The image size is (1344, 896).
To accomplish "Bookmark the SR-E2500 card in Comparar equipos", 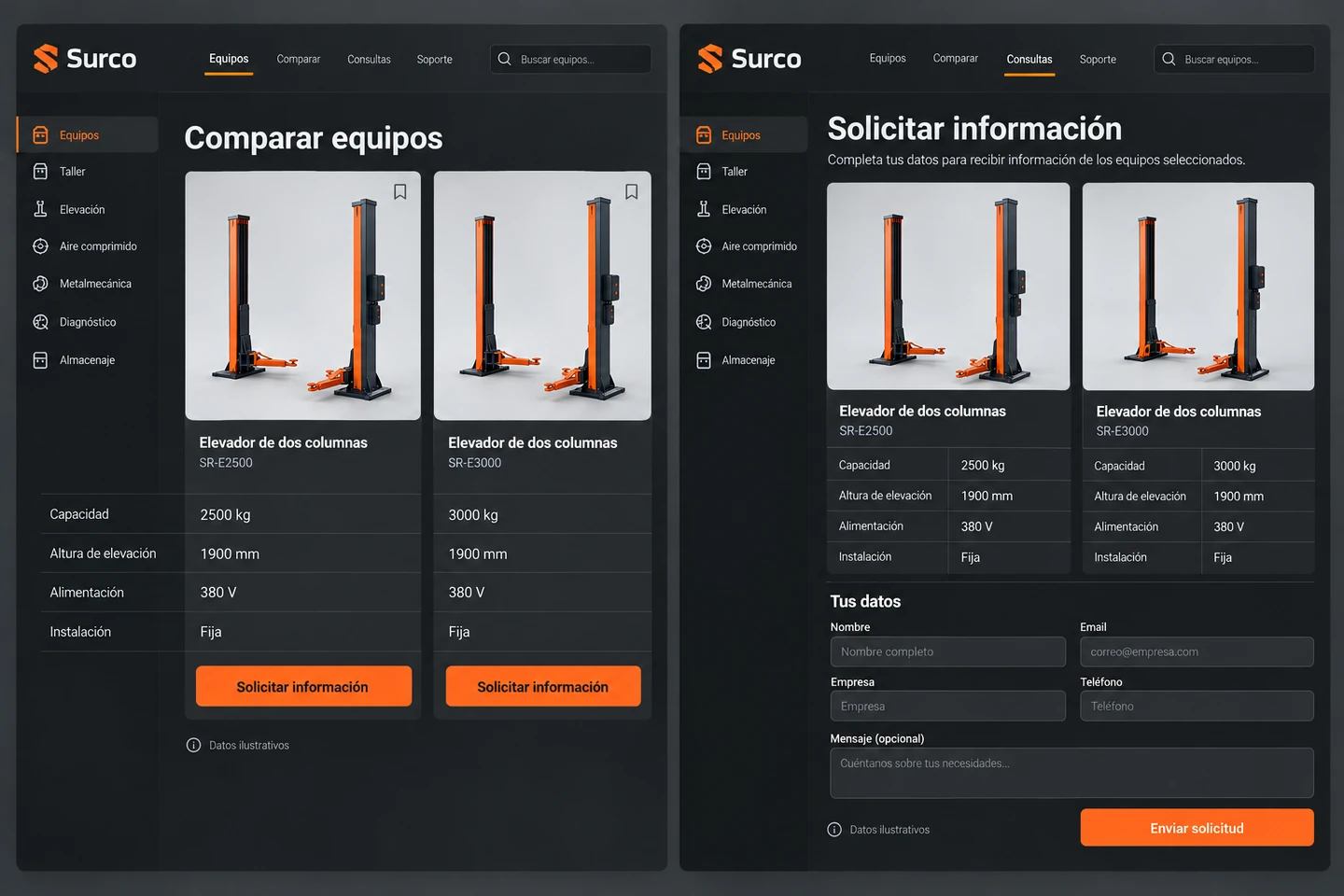I will pyautogui.click(x=399, y=191).
